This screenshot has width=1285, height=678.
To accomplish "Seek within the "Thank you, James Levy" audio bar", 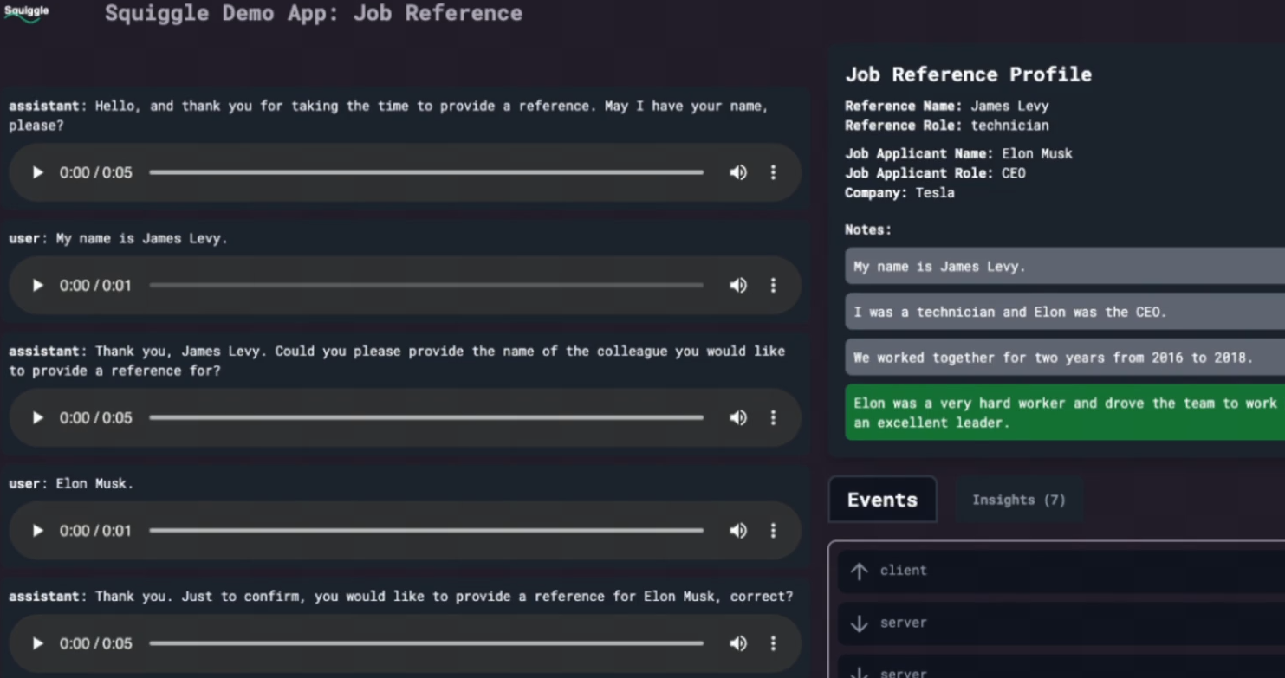I will point(426,417).
